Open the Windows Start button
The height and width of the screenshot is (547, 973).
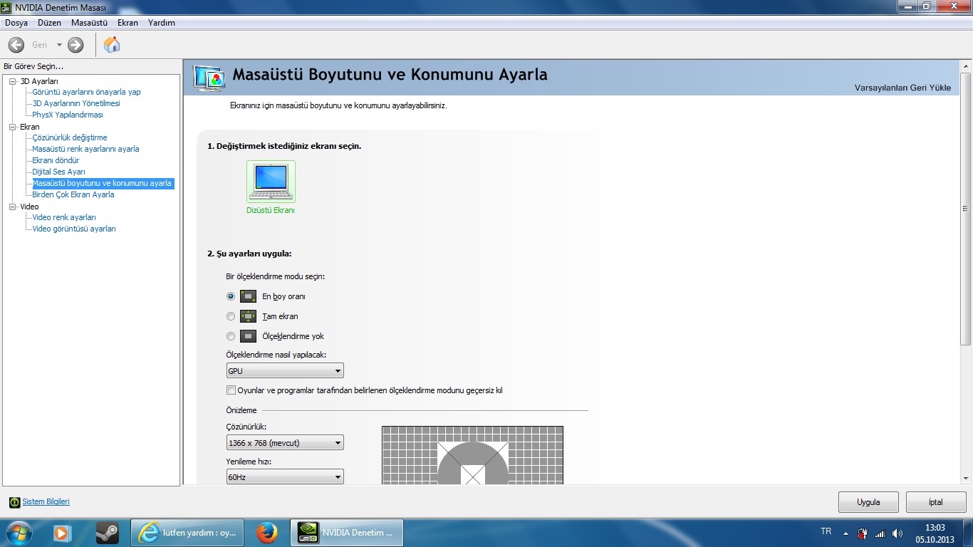click(x=18, y=532)
